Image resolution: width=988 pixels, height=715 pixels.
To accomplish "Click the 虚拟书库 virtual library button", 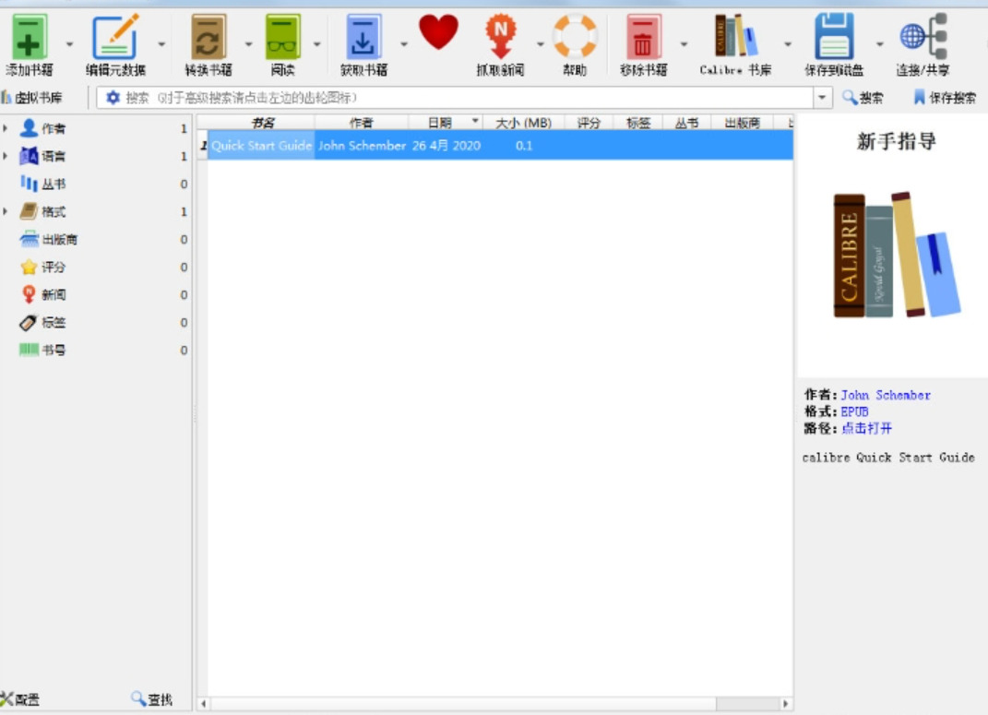I will pyautogui.click(x=32, y=98).
